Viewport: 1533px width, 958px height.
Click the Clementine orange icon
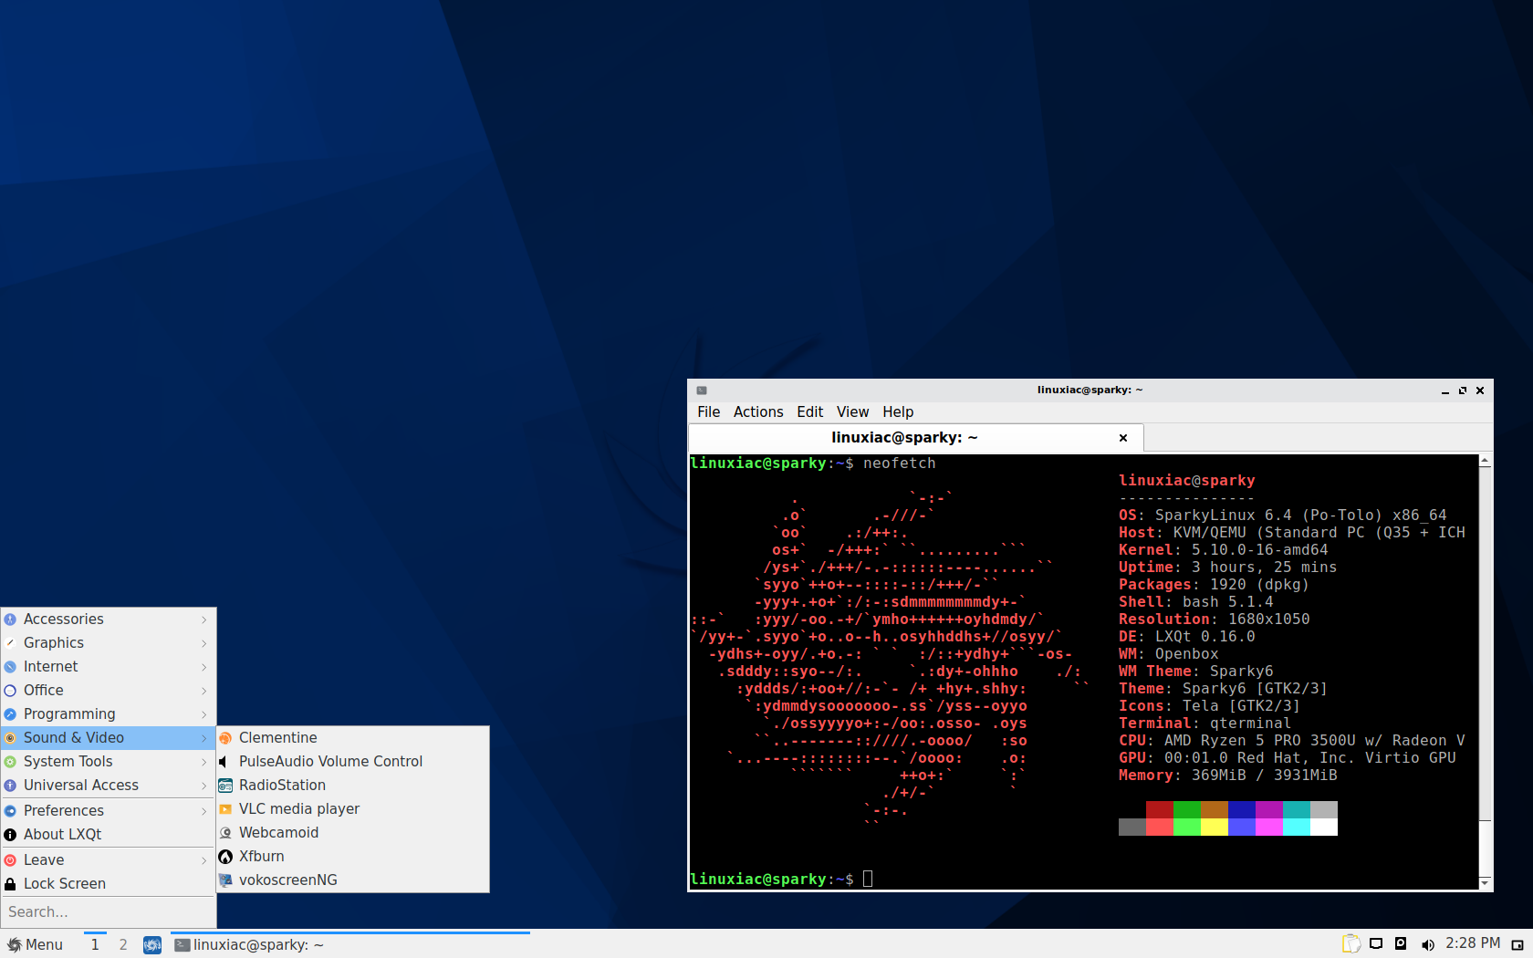pyautogui.click(x=225, y=738)
